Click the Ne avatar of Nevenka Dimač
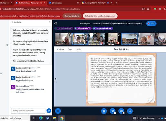The image size is (166, 121). pos(13,87)
